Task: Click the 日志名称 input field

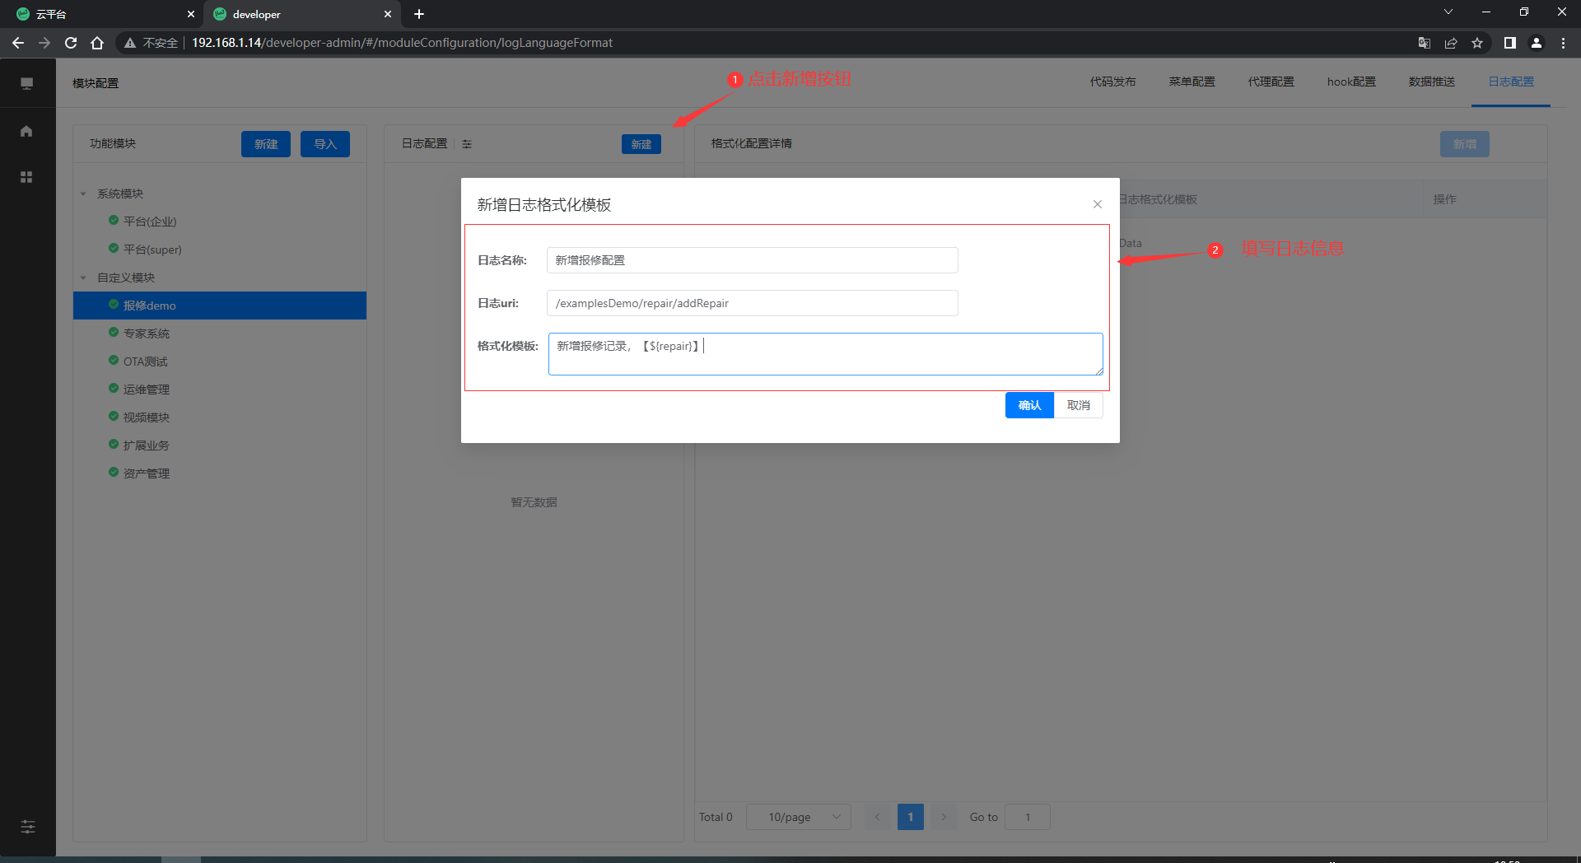Action: pyautogui.click(x=752, y=260)
